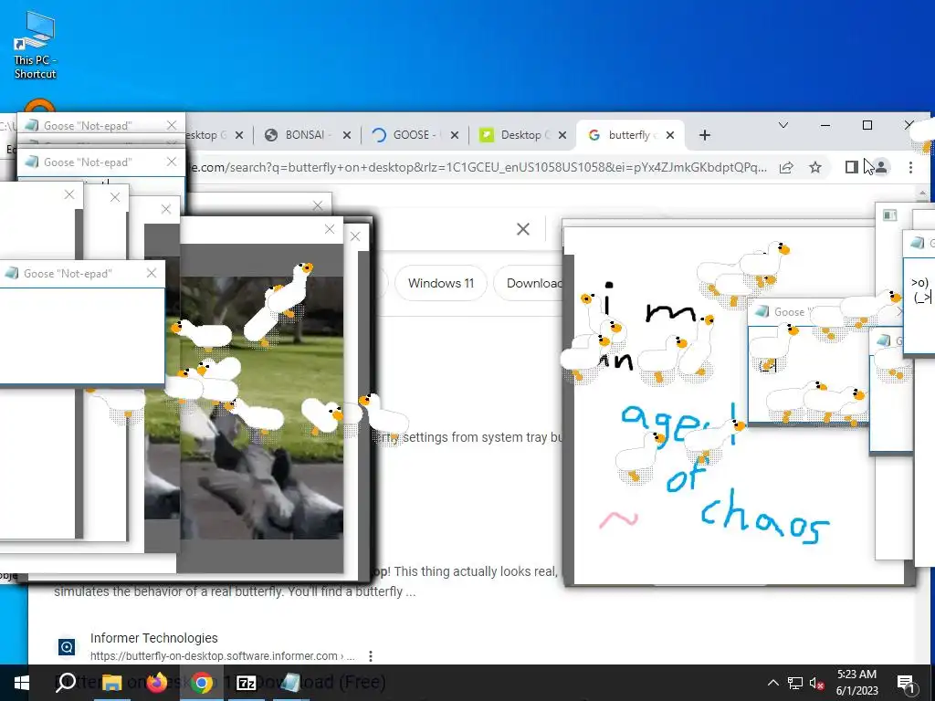
Task: Bookmark this page with the star icon
Action: pos(815,168)
